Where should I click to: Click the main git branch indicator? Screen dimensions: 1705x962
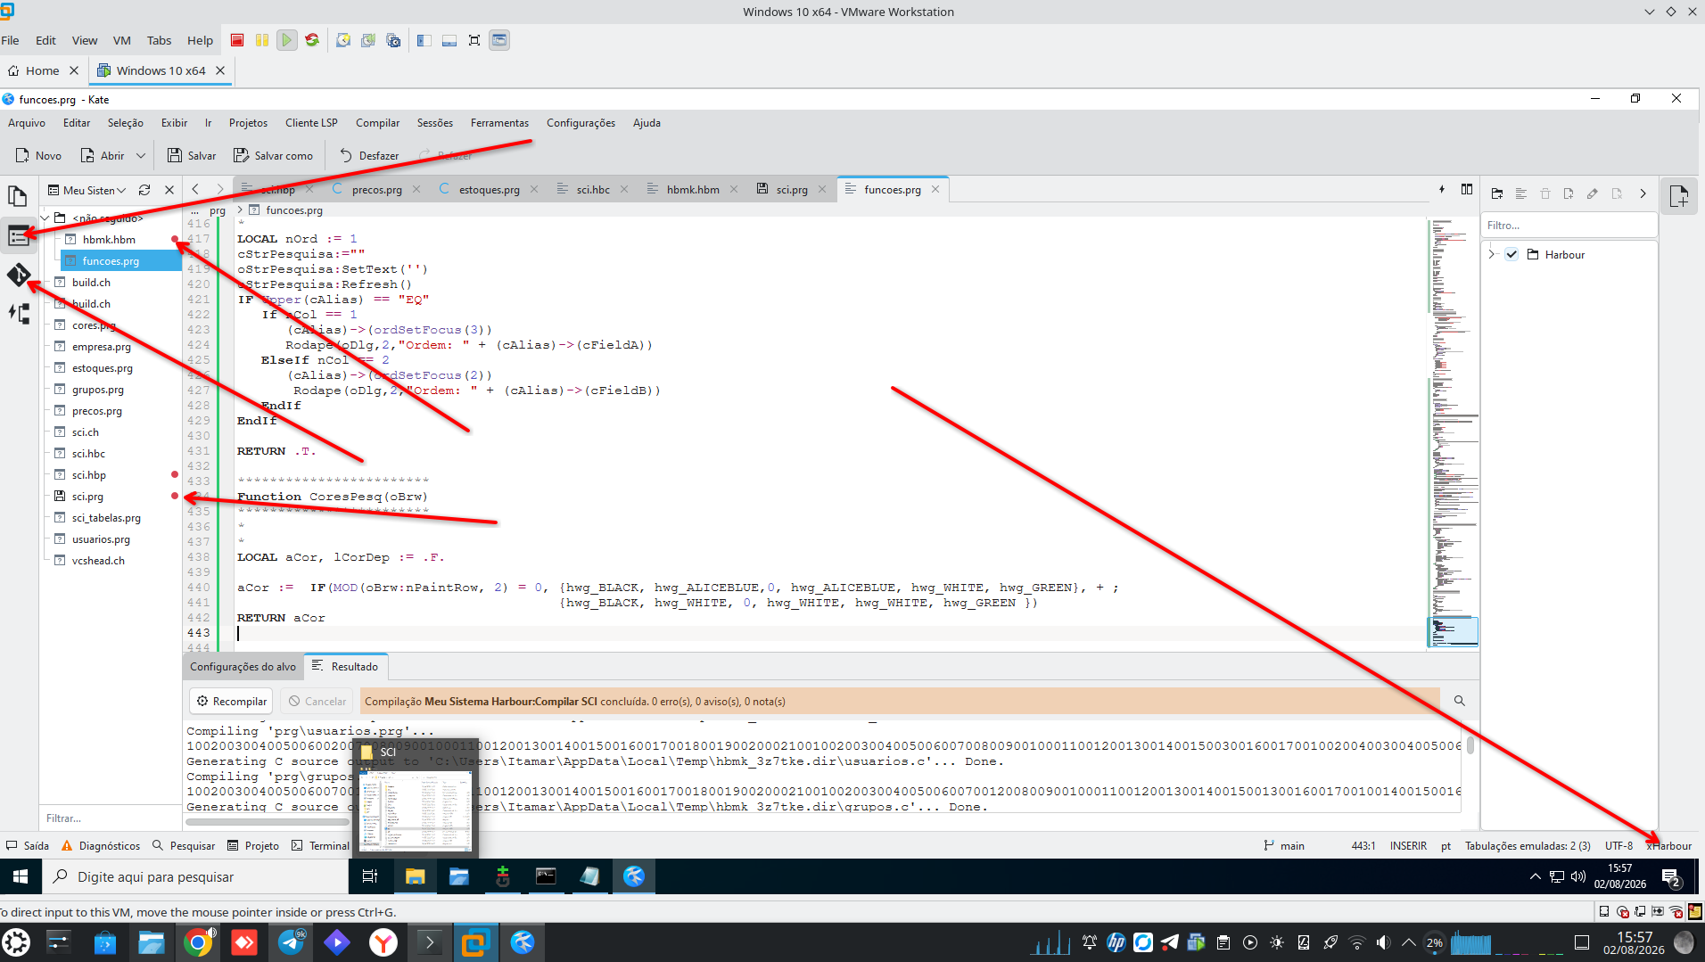[x=1284, y=845]
